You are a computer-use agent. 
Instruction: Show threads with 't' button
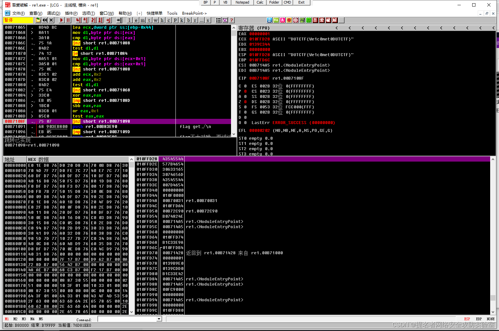[149, 20]
